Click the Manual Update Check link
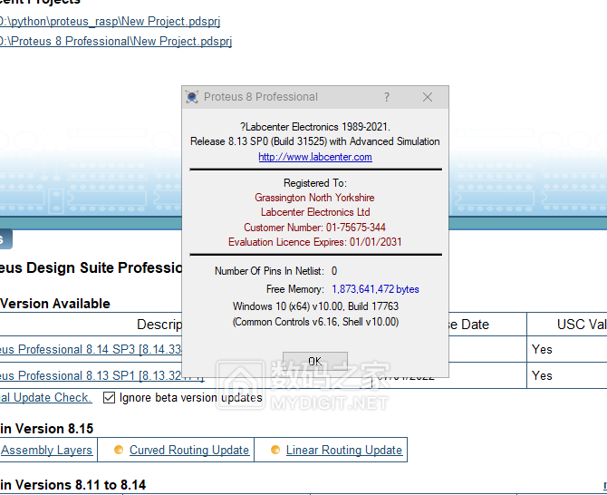This screenshot has width=607, height=495. tap(45, 398)
